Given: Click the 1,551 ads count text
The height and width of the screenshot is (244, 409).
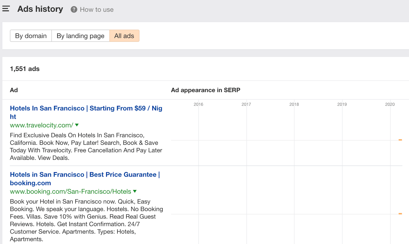Looking at the screenshot, I should pos(25,69).
